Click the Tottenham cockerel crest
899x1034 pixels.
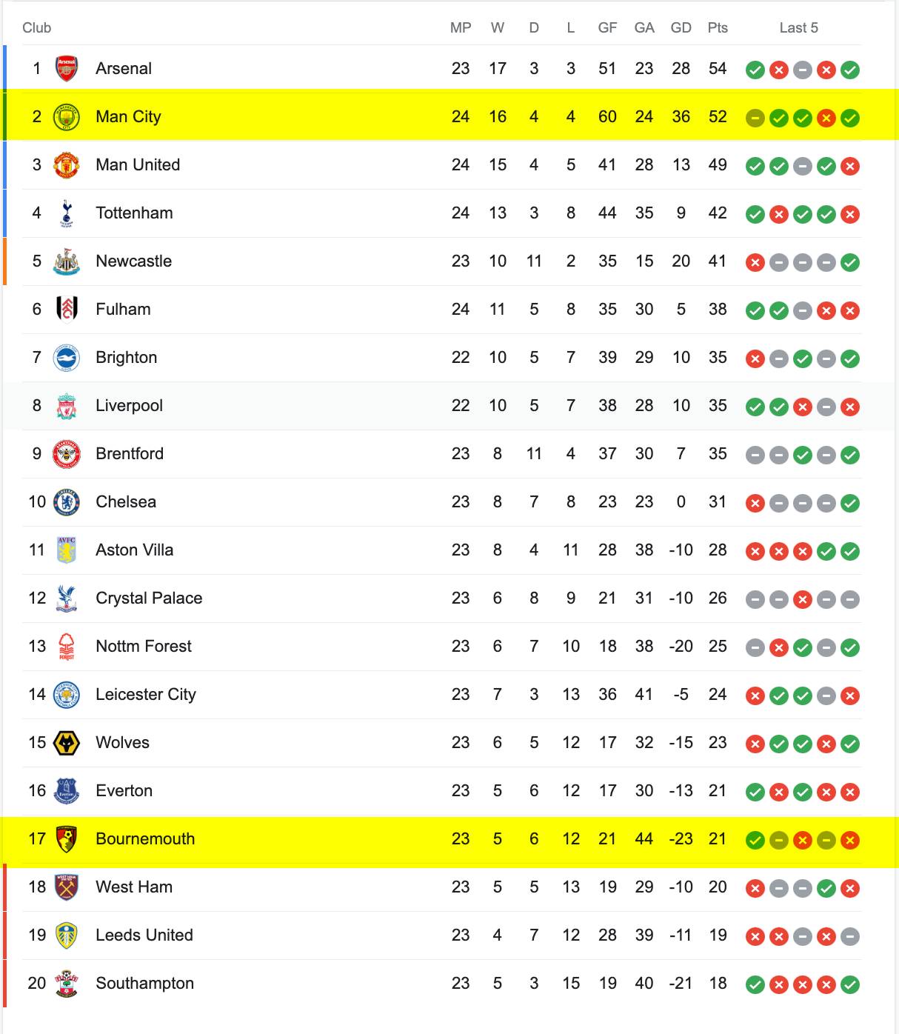pyautogui.click(x=67, y=213)
